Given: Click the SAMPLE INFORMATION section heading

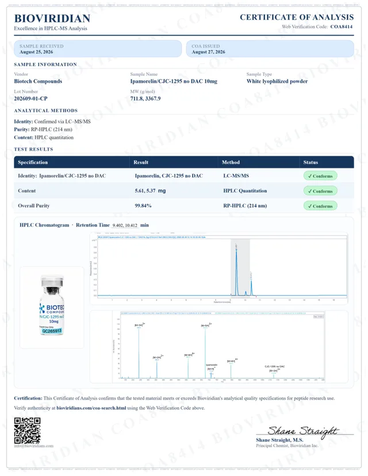Looking at the screenshot, I should tap(45, 64).
